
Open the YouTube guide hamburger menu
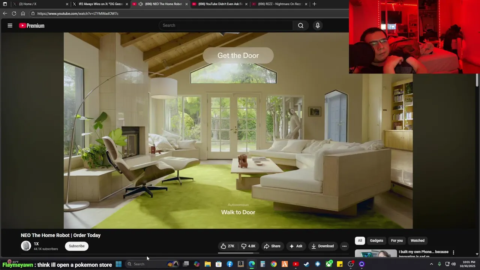click(x=10, y=25)
